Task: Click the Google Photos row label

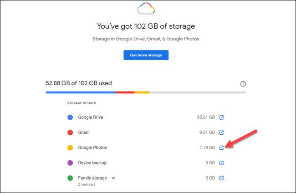Action: 92,147
